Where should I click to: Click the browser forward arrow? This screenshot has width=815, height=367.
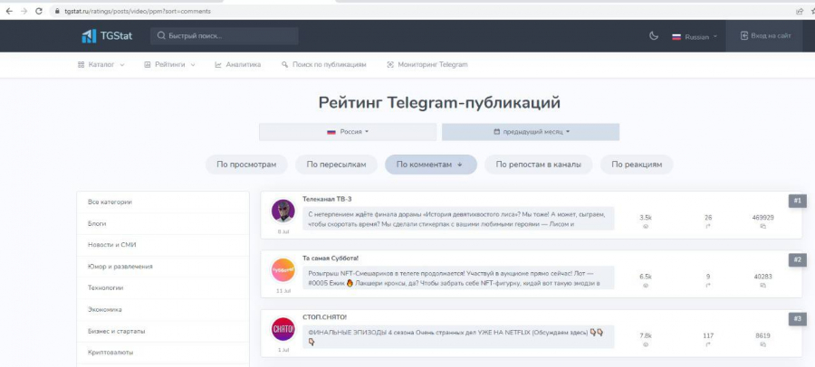24,11
